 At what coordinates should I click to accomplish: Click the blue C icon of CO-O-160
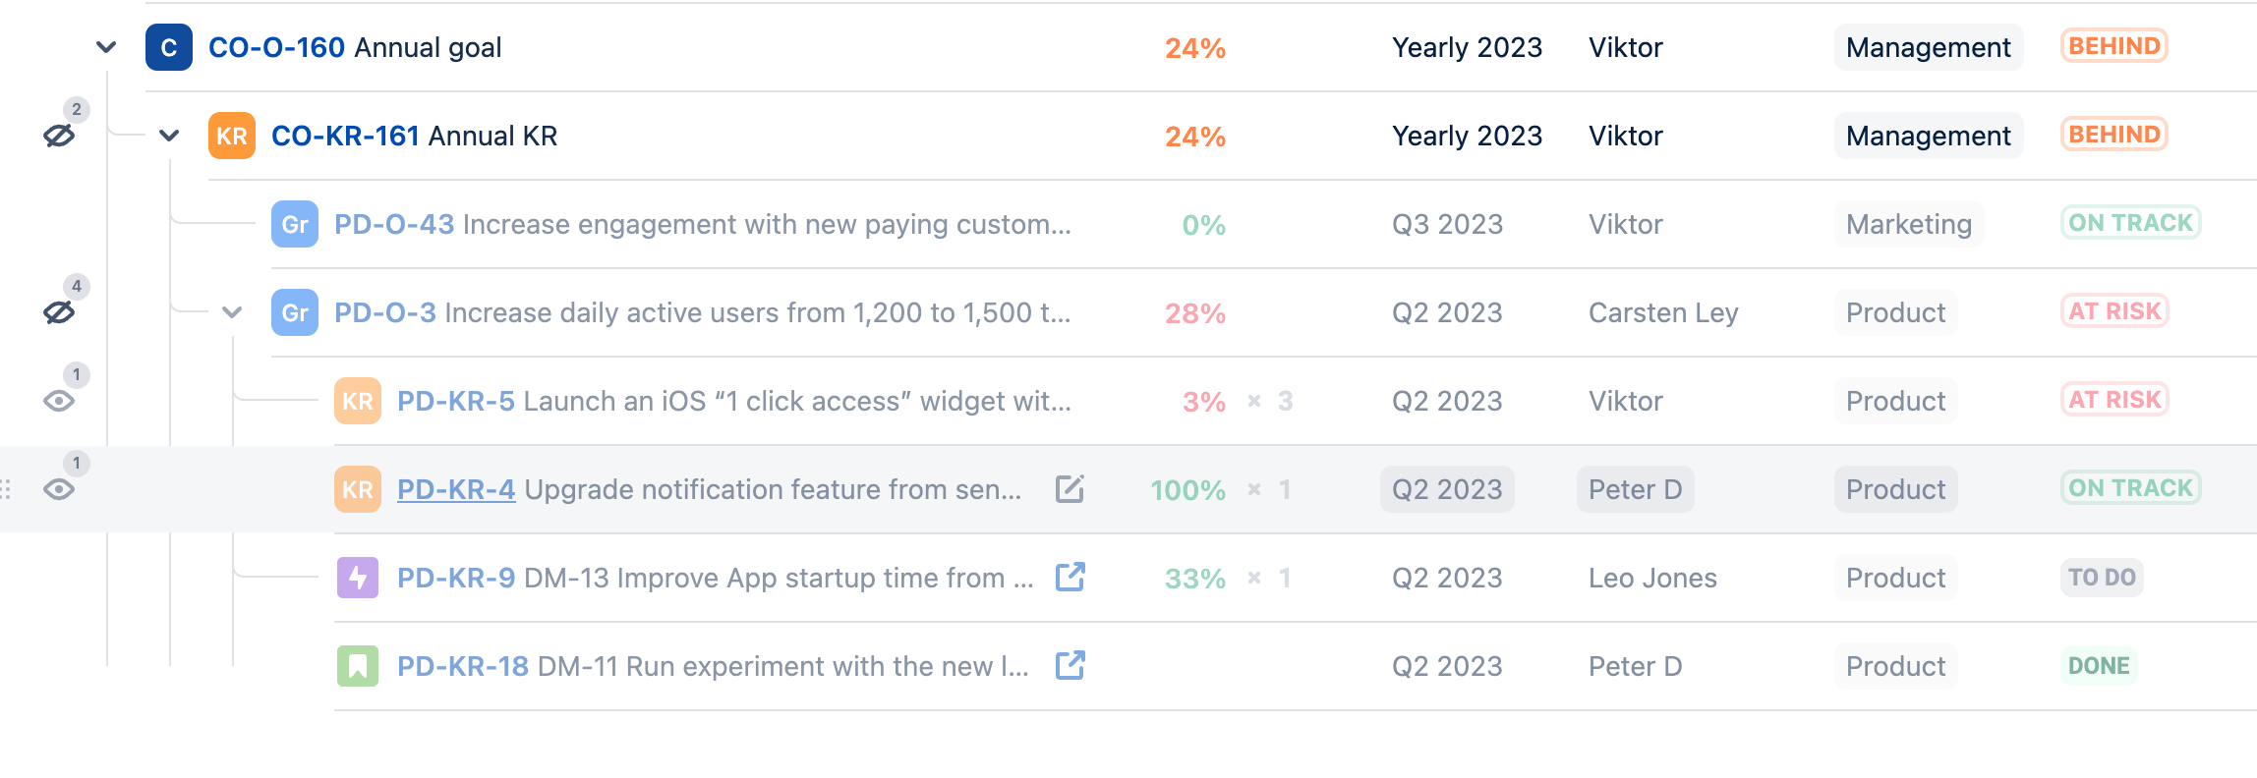coord(169,47)
